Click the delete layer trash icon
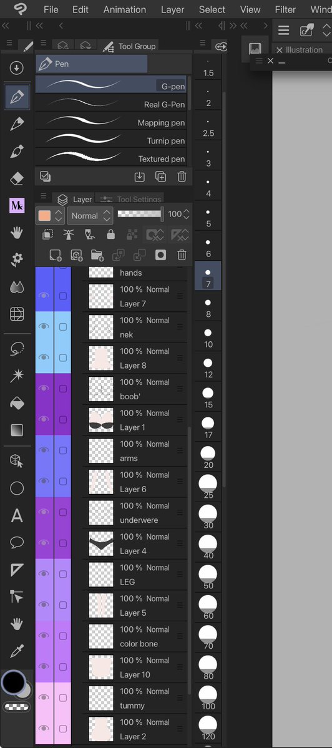The height and width of the screenshot is (748, 332). (182, 255)
